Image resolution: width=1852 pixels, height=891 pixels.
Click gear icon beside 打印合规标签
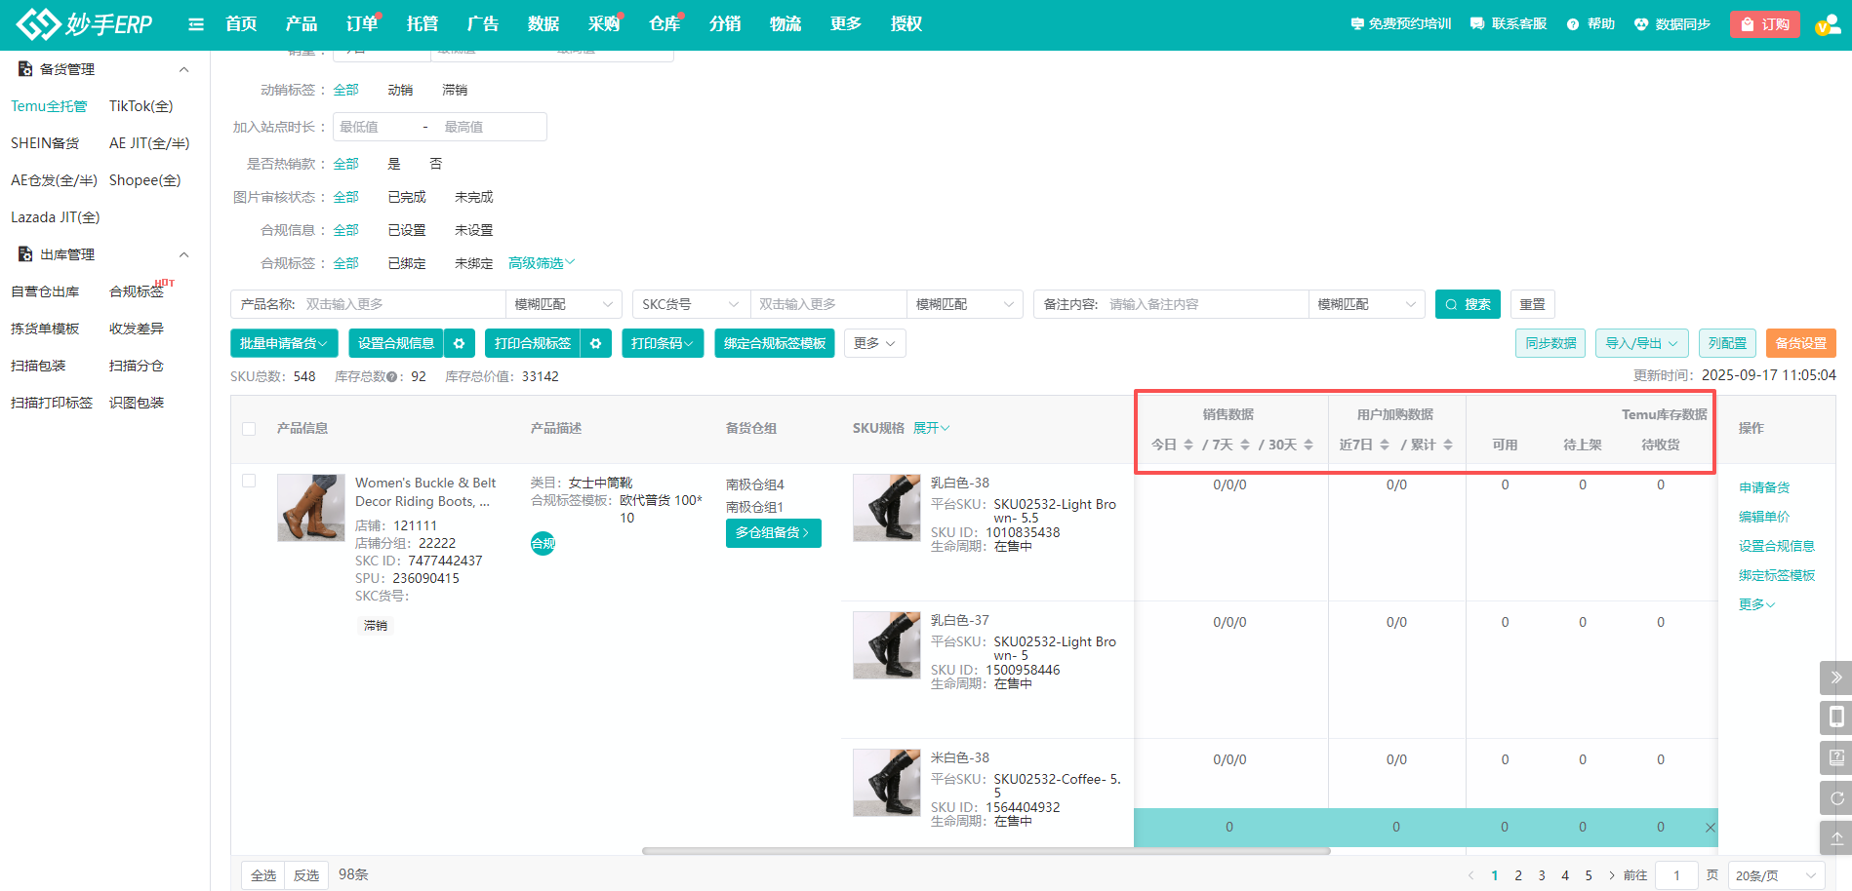click(595, 343)
